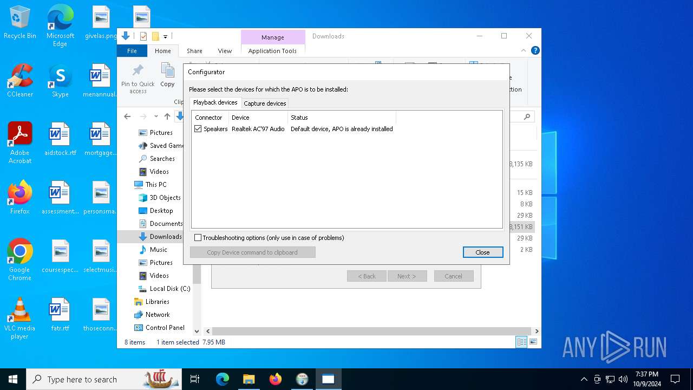Click Explorer Back navigation arrow
This screenshot has height=390, width=693.
[x=127, y=116]
